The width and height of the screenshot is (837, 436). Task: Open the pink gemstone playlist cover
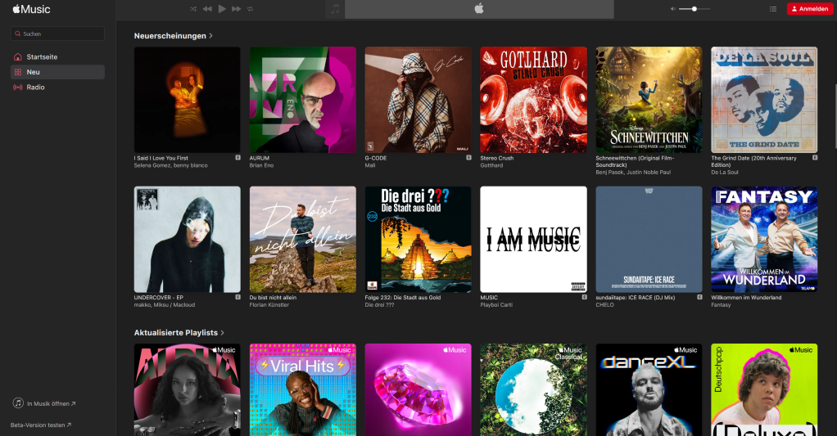tap(418, 389)
